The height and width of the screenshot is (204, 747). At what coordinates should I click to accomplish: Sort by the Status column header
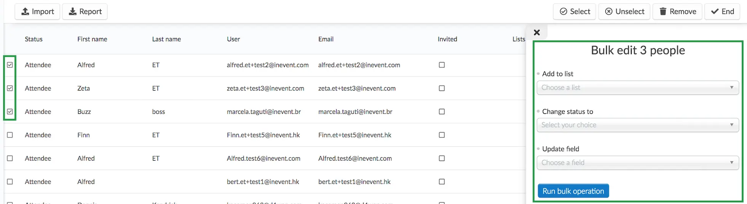(34, 39)
